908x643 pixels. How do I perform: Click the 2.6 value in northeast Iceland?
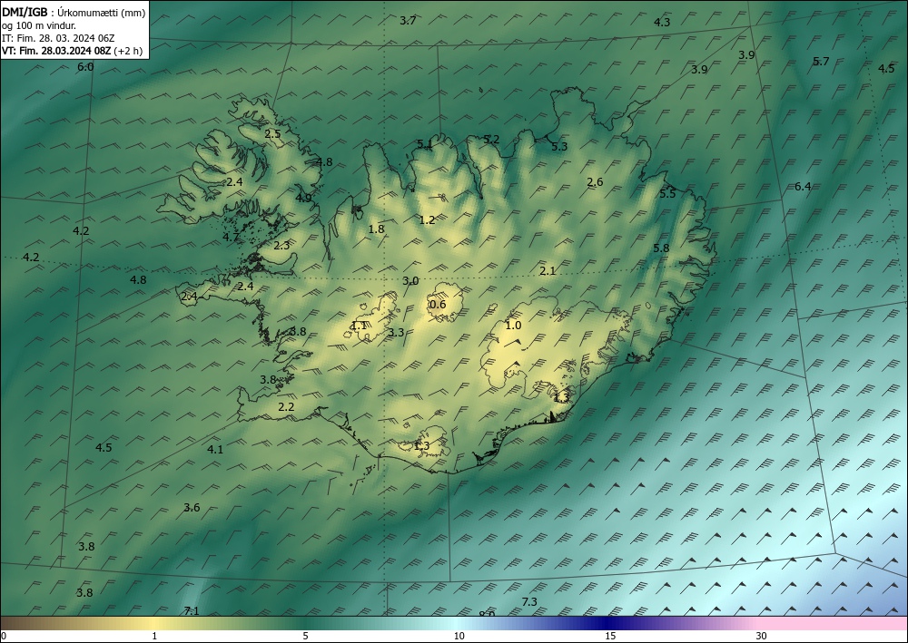pyautogui.click(x=595, y=182)
